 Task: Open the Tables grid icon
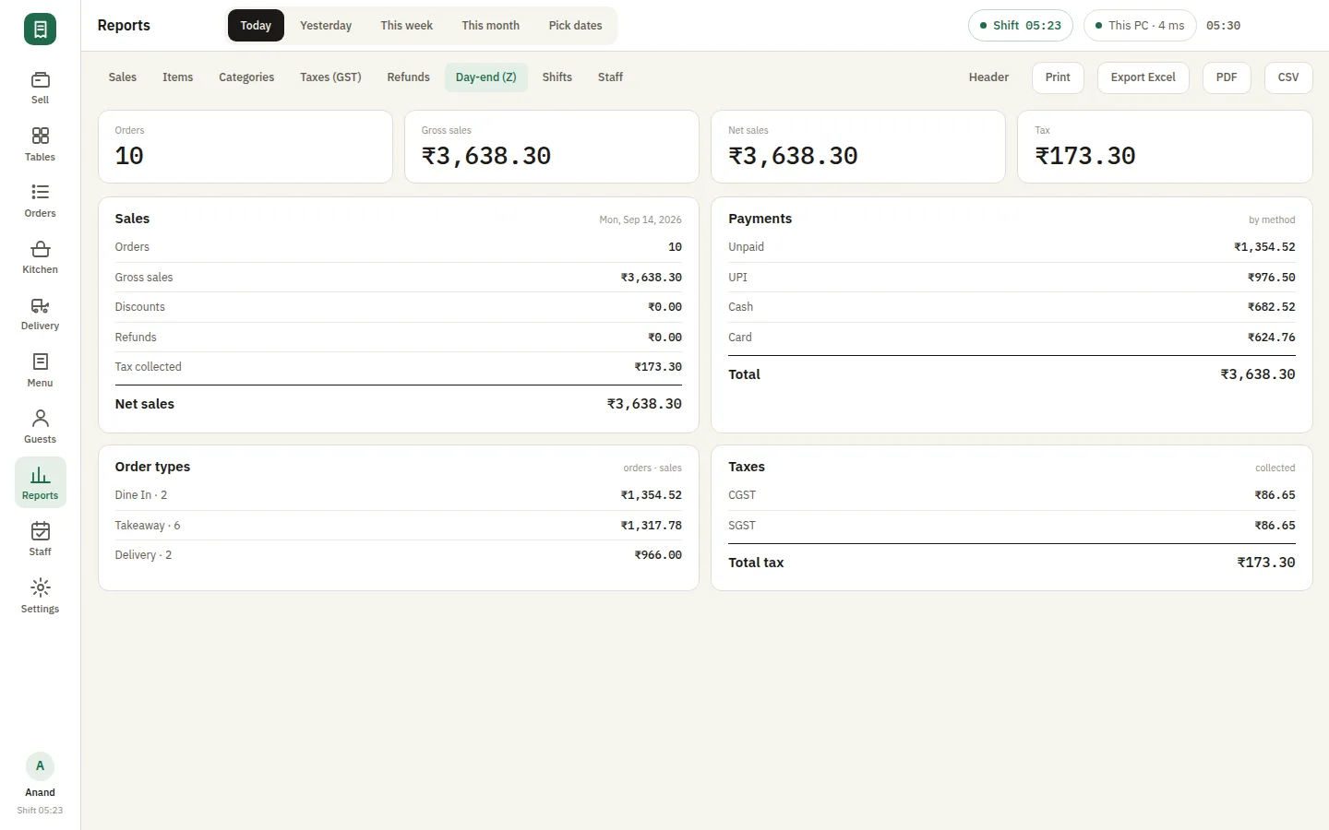pos(40,136)
